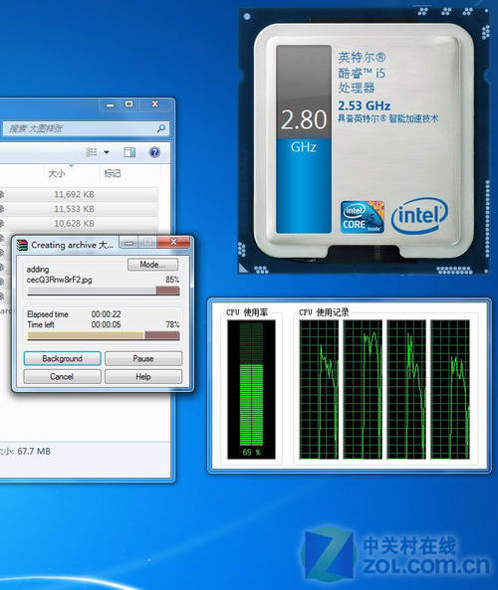Maximize the Explorer window
Screen dimensions: 498x590
[128, 104]
